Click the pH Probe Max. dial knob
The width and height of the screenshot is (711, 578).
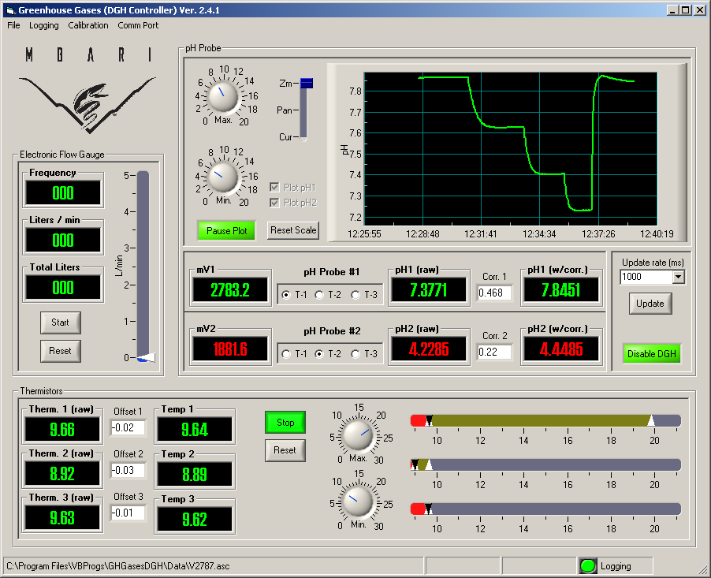(222, 97)
